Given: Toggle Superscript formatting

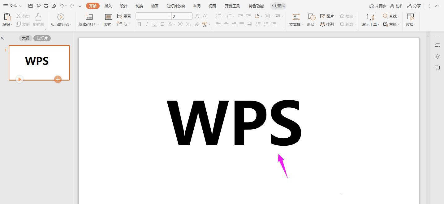Looking at the screenshot, I should 181,24.
